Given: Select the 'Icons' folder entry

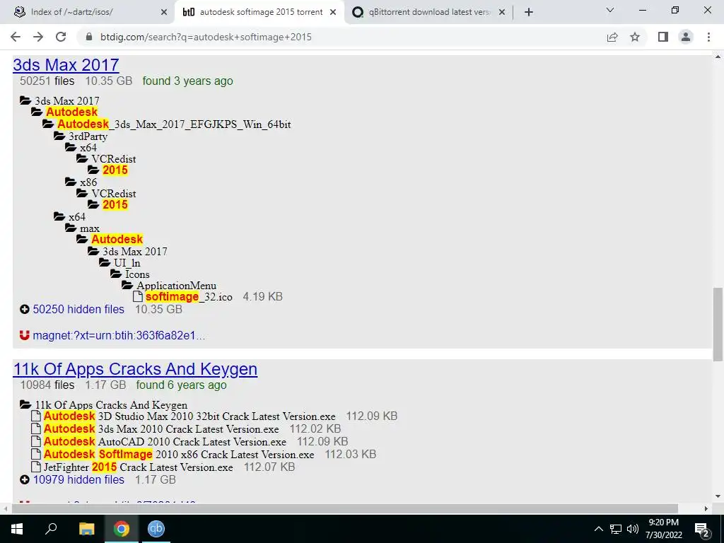Looking at the screenshot, I should point(137,274).
